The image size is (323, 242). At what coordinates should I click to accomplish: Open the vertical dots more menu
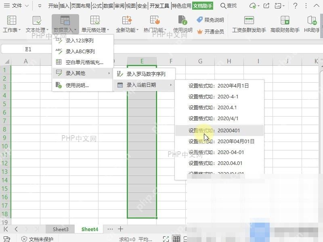pyautogui.click(x=306, y=6)
